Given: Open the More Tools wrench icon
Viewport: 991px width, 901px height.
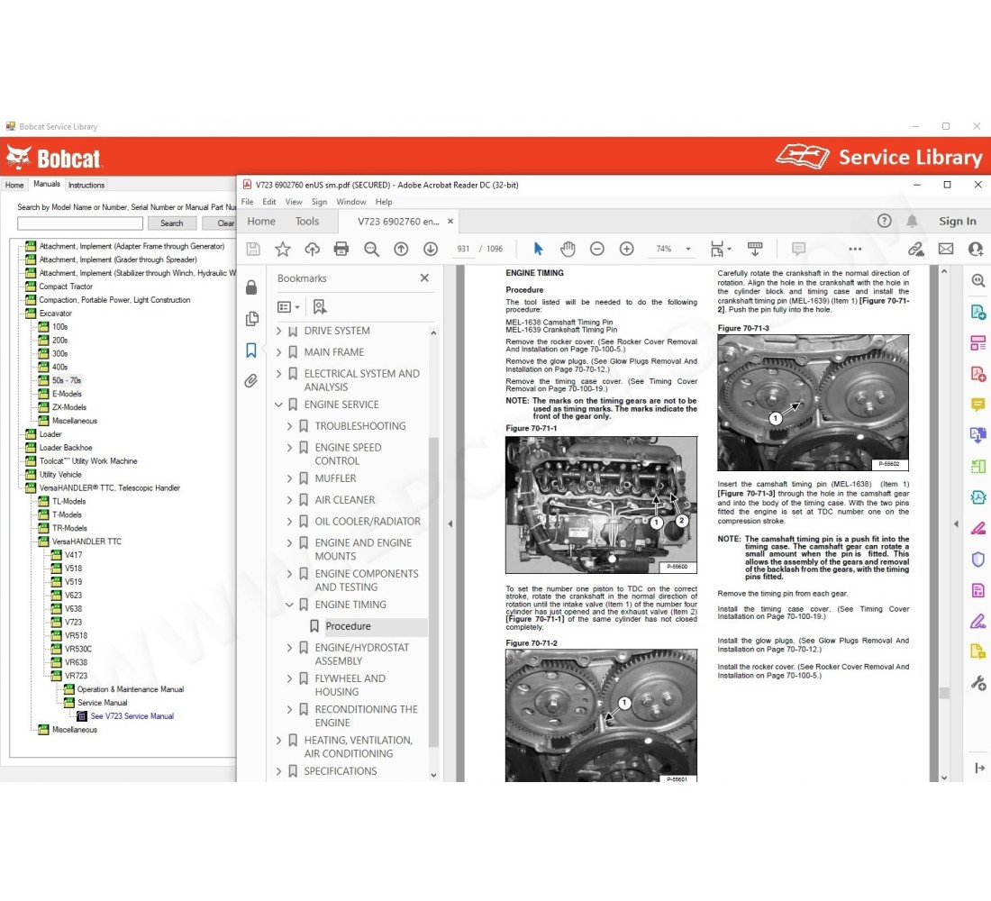Looking at the screenshot, I should point(977,683).
